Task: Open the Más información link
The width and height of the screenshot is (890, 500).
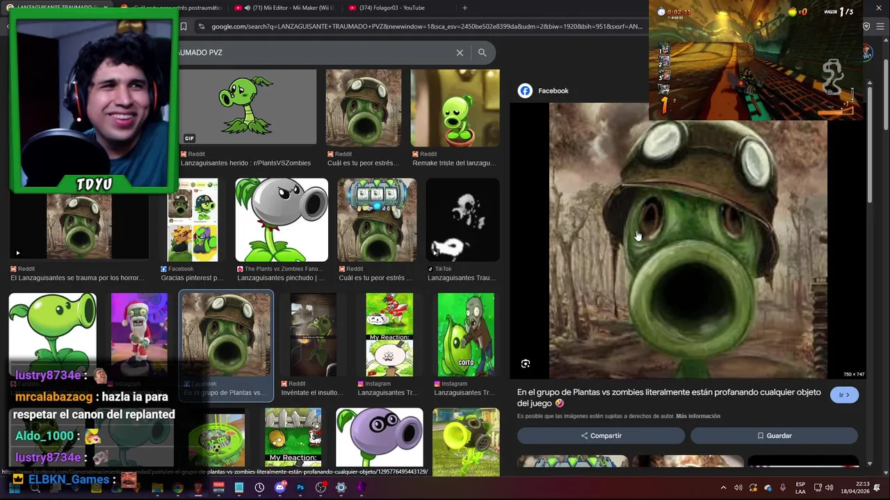Action: [x=698, y=416]
